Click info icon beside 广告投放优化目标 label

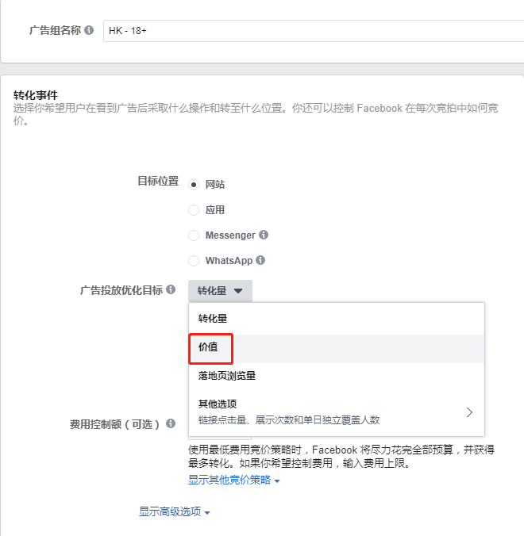tap(170, 291)
